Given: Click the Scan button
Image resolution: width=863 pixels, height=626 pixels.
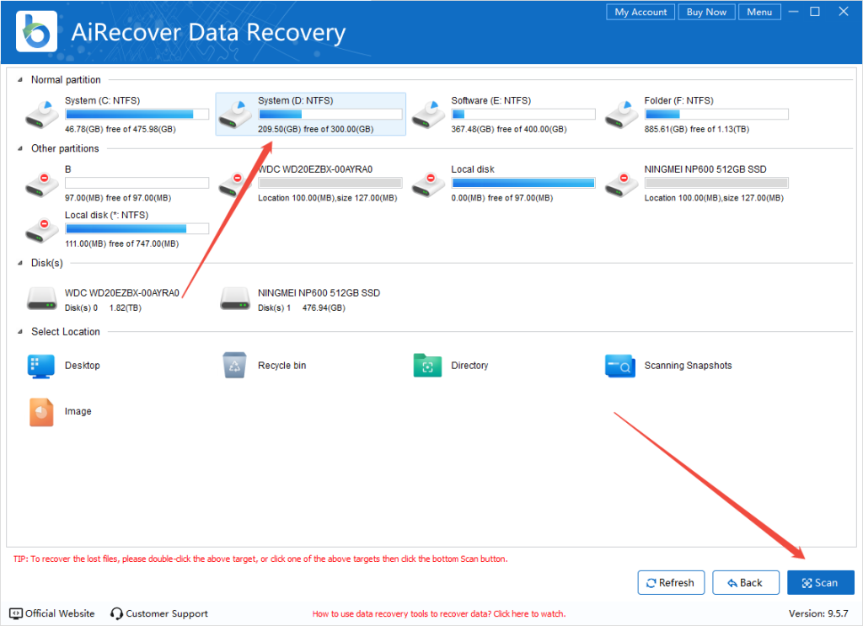Looking at the screenshot, I should (x=820, y=582).
